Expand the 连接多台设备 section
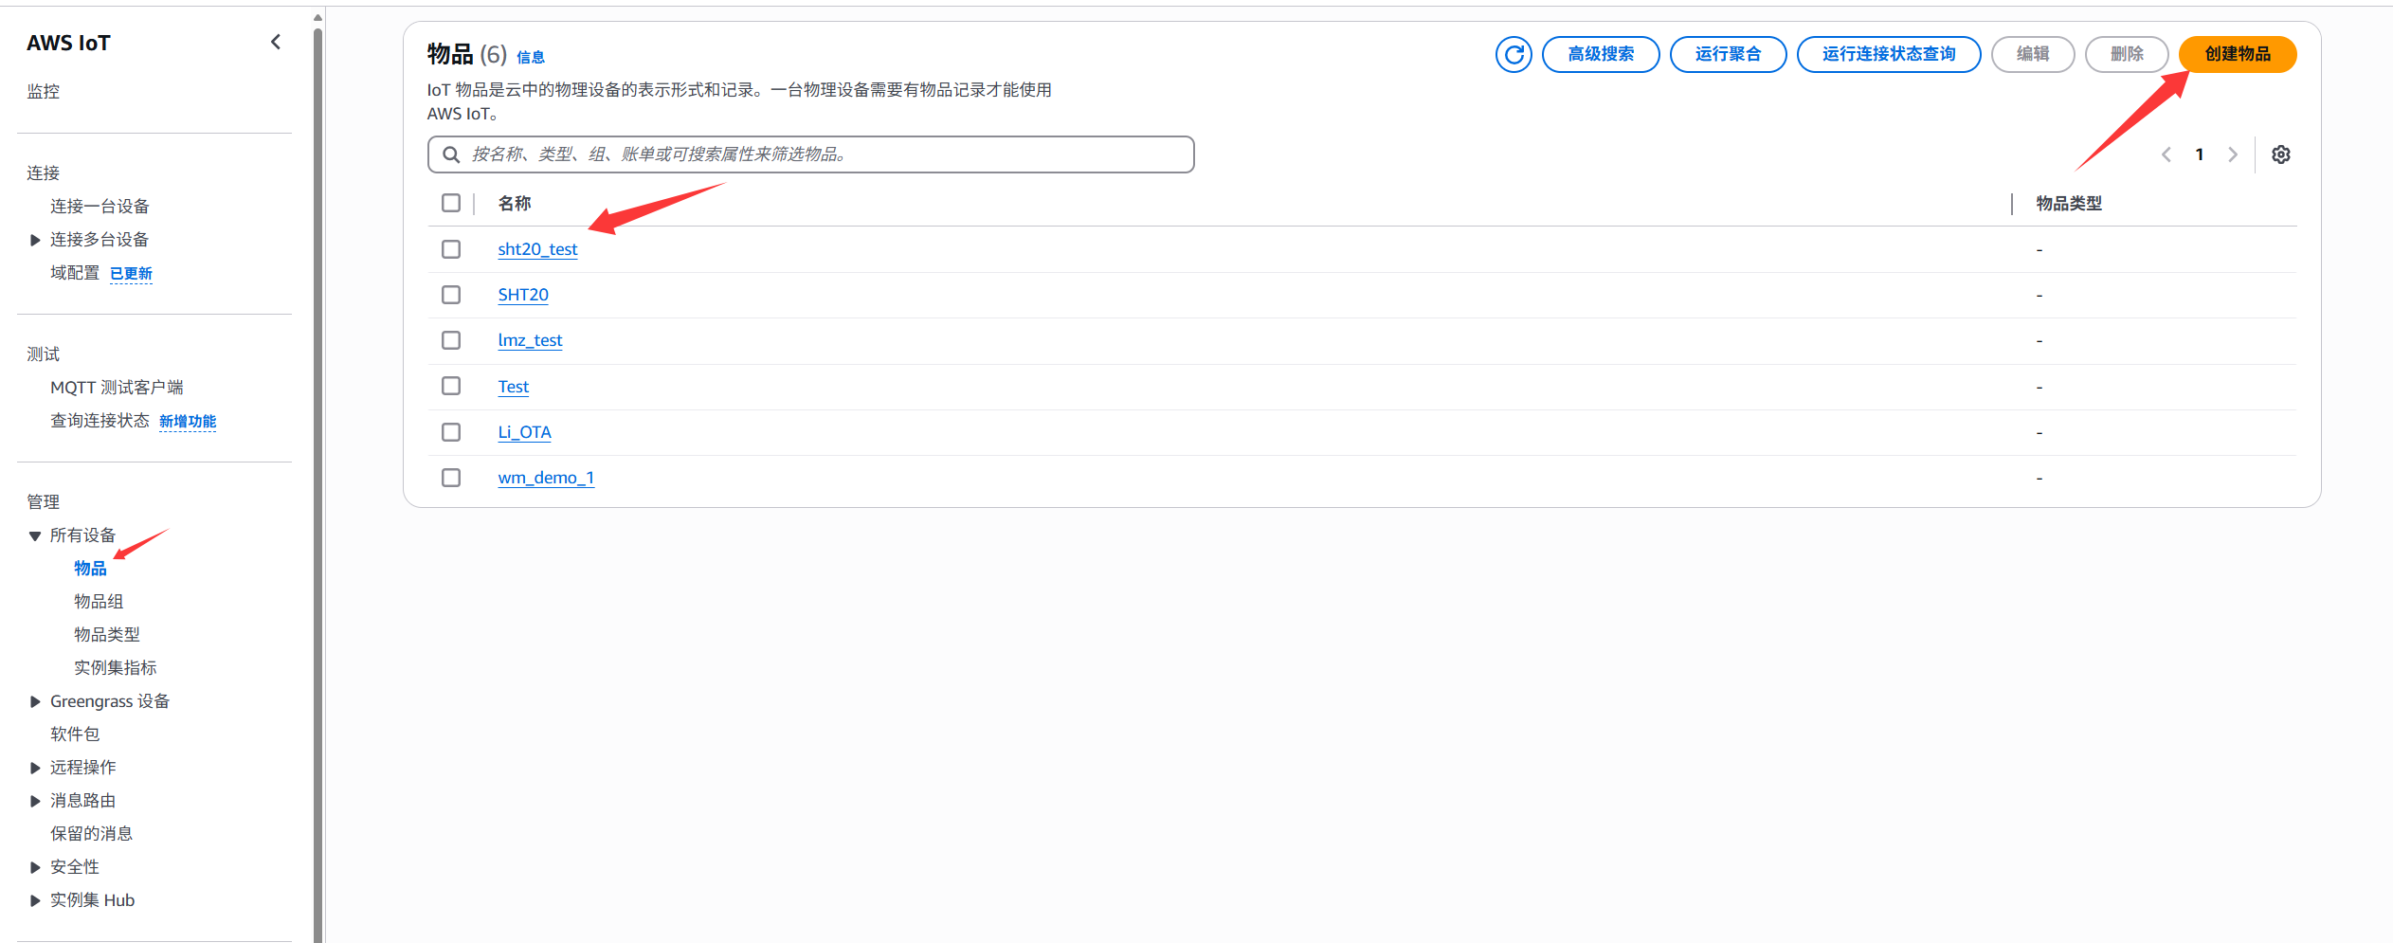Image resolution: width=2393 pixels, height=943 pixels. pyautogui.click(x=35, y=240)
